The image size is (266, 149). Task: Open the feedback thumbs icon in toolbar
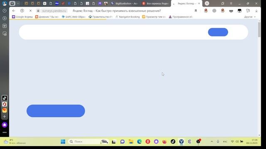click(x=248, y=11)
